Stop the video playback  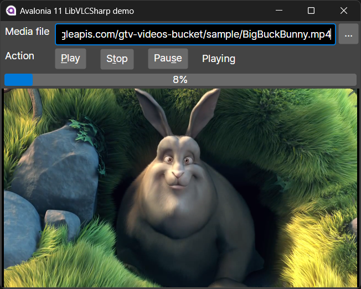coord(117,59)
